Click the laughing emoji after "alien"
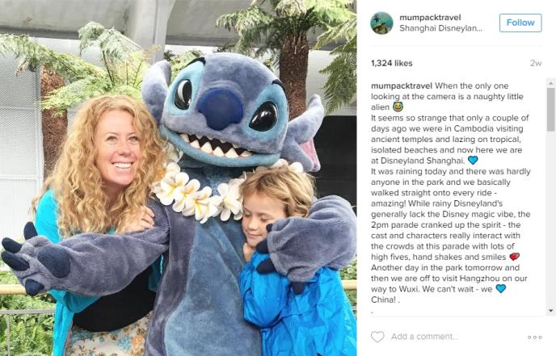 pyautogui.click(x=398, y=107)
